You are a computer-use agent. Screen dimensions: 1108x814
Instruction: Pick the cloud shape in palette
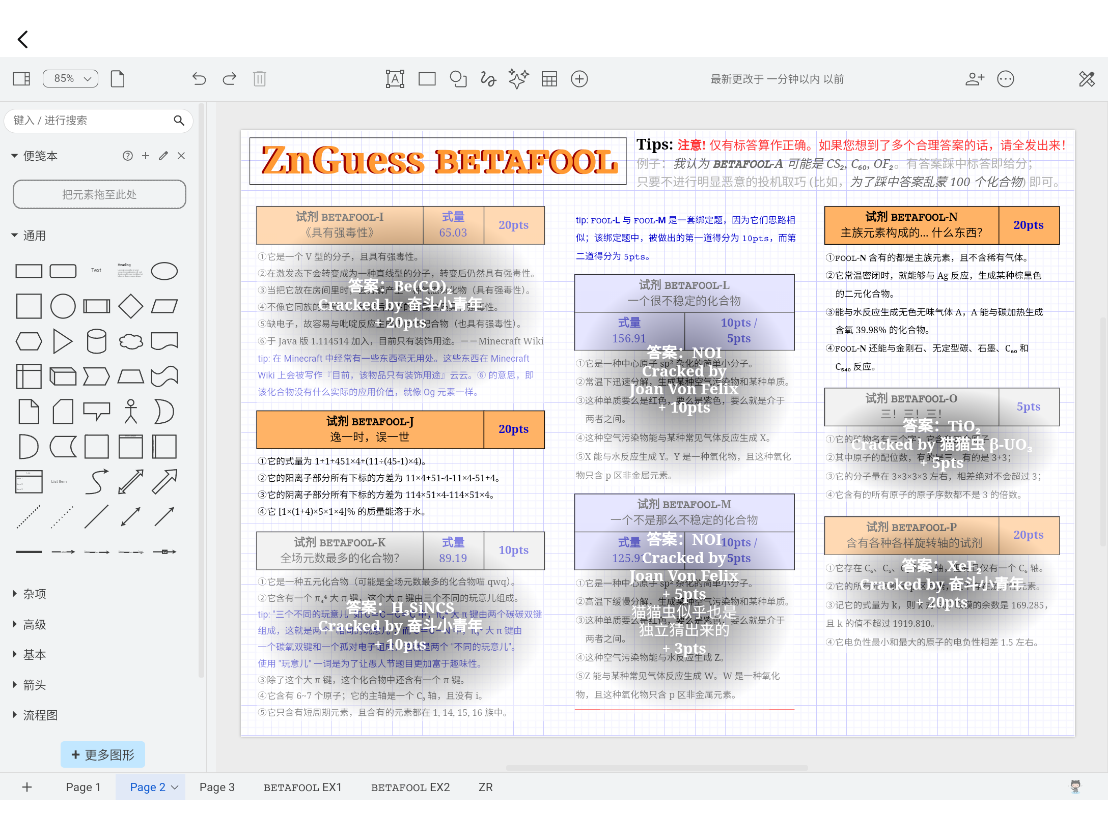tap(131, 341)
